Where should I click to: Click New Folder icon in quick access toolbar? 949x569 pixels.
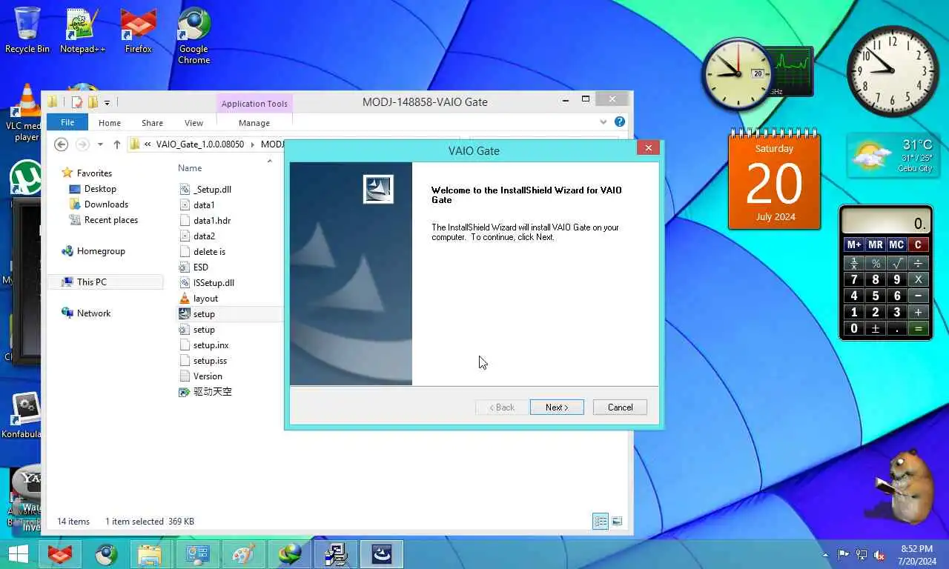click(93, 102)
